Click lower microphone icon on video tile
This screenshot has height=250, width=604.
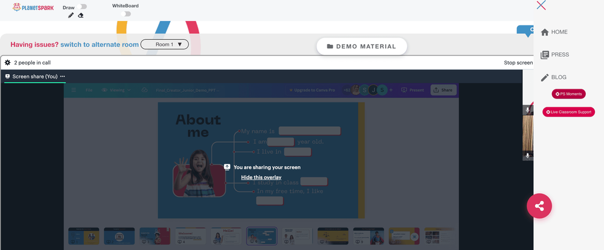(528, 156)
